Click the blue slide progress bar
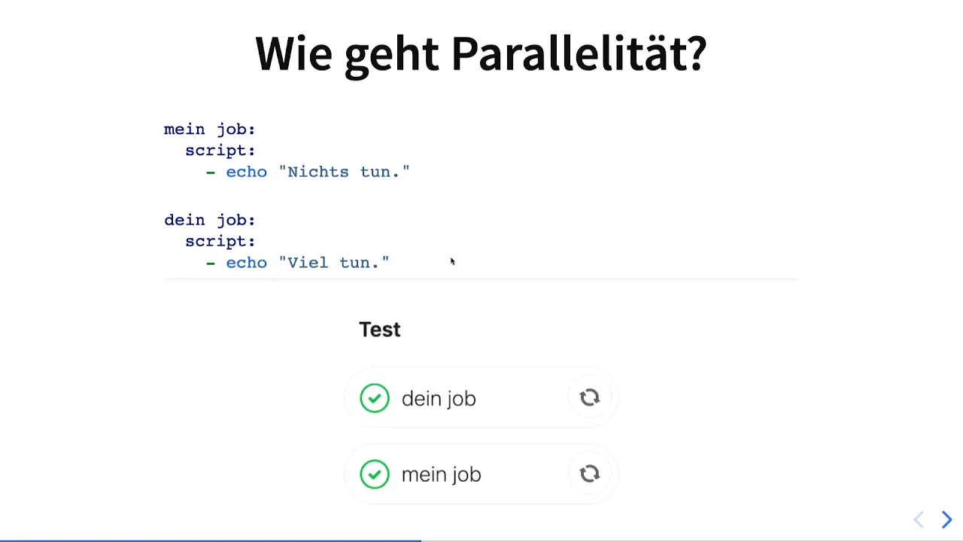This screenshot has height=542, width=963. click(211, 540)
